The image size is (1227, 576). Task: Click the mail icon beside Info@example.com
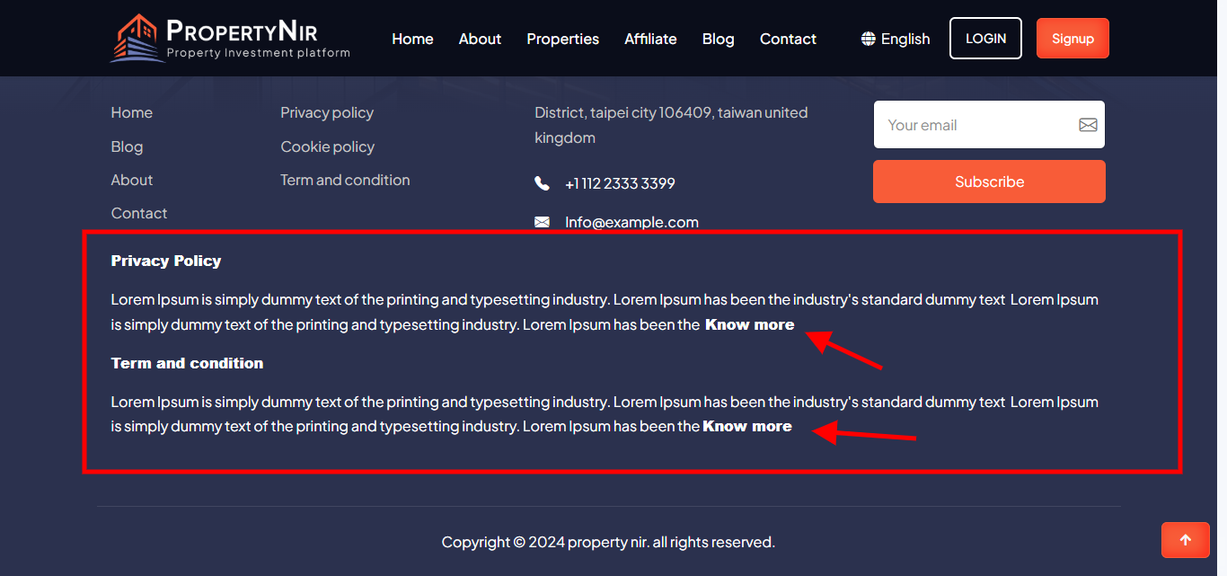point(542,222)
